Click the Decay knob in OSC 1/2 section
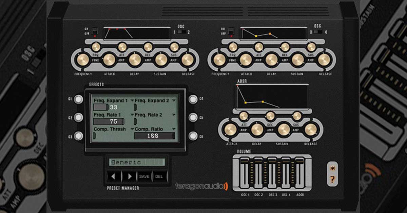This screenshot has width=407, height=213. (135, 60)
